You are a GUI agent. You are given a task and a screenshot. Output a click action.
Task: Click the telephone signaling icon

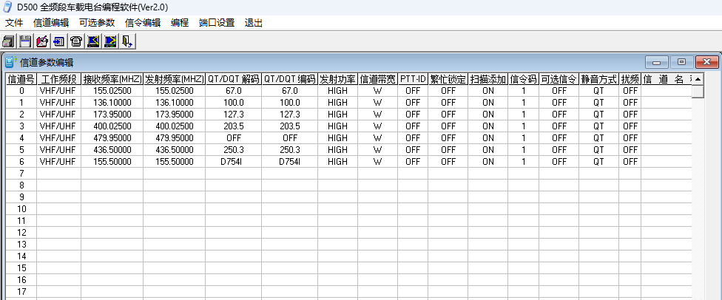(75, 41)
